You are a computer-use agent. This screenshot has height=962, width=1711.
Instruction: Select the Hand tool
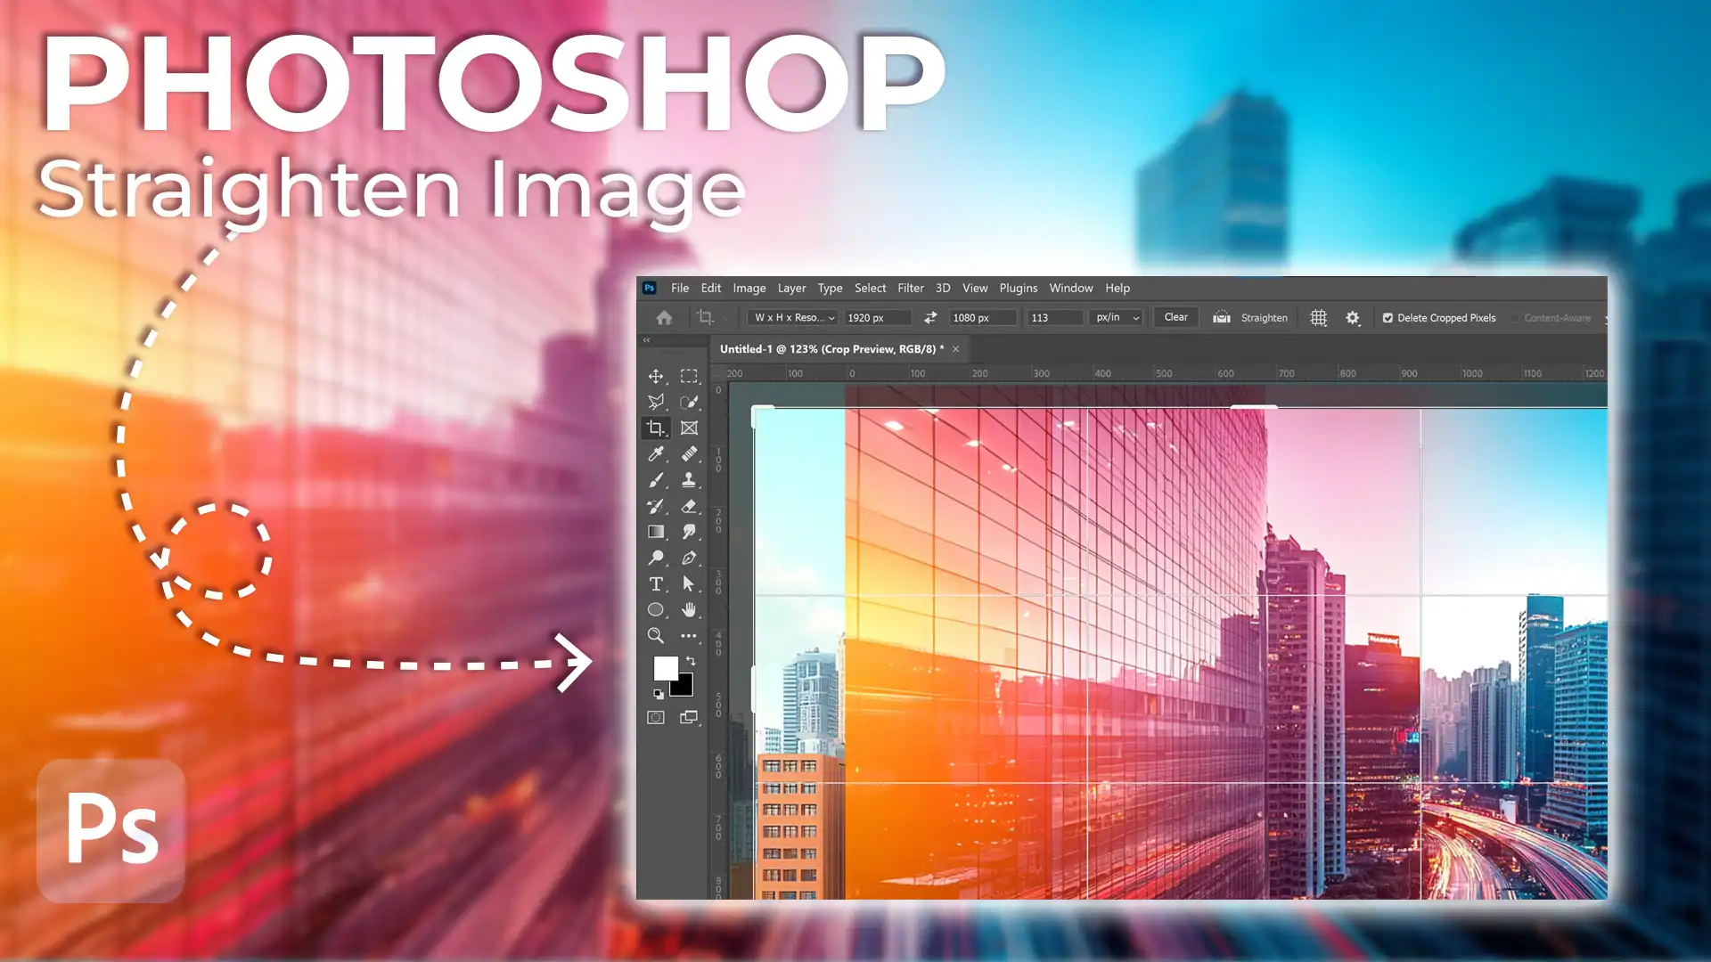689,610
